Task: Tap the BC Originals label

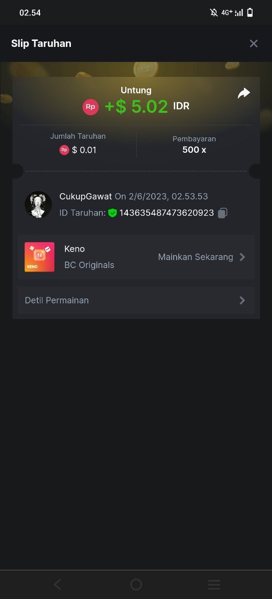Action: [89, 265]
